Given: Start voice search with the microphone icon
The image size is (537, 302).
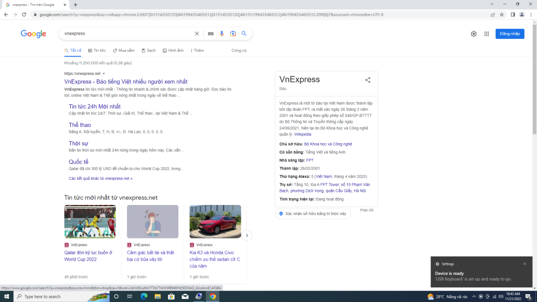Looking at the screenshot, I should (x=222, y=34).
